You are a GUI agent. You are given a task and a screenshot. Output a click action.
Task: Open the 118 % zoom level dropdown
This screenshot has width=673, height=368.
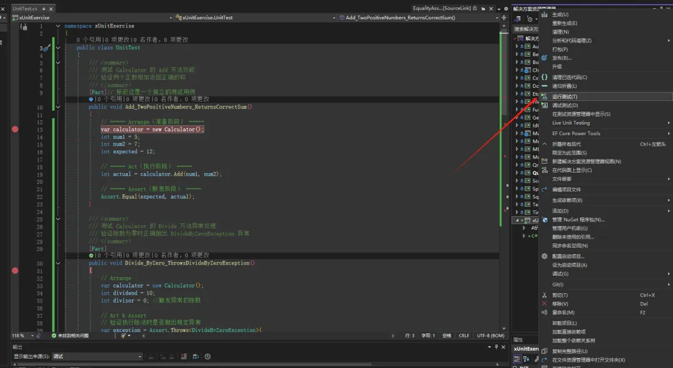pyautogui.click(x=23, y=336)
